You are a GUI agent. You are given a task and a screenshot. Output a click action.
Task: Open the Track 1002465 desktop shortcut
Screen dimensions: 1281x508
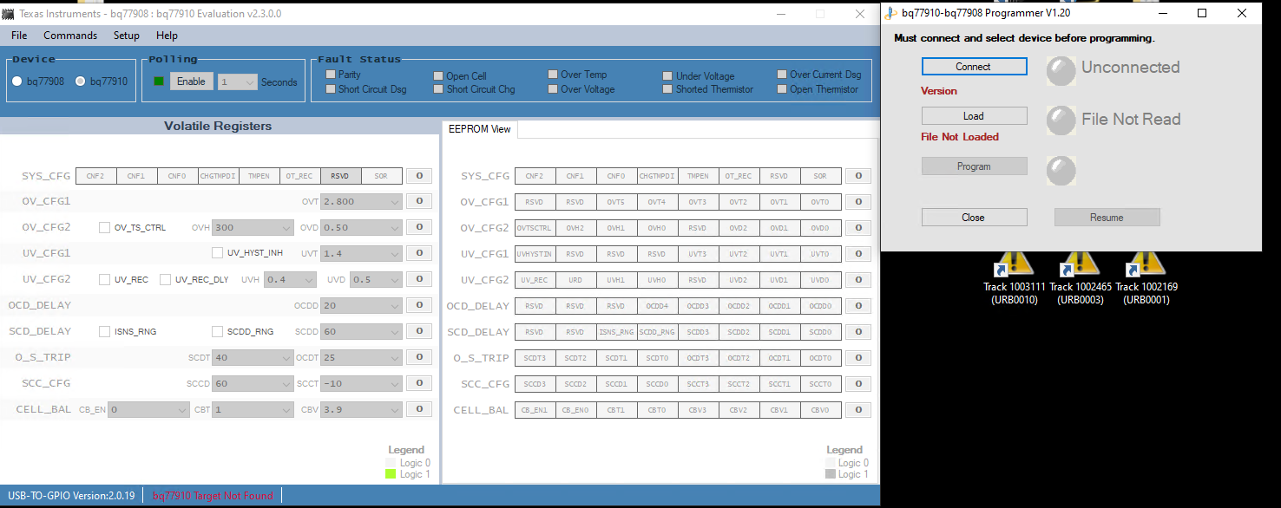pyautogui.click(x=1081, y=278)
